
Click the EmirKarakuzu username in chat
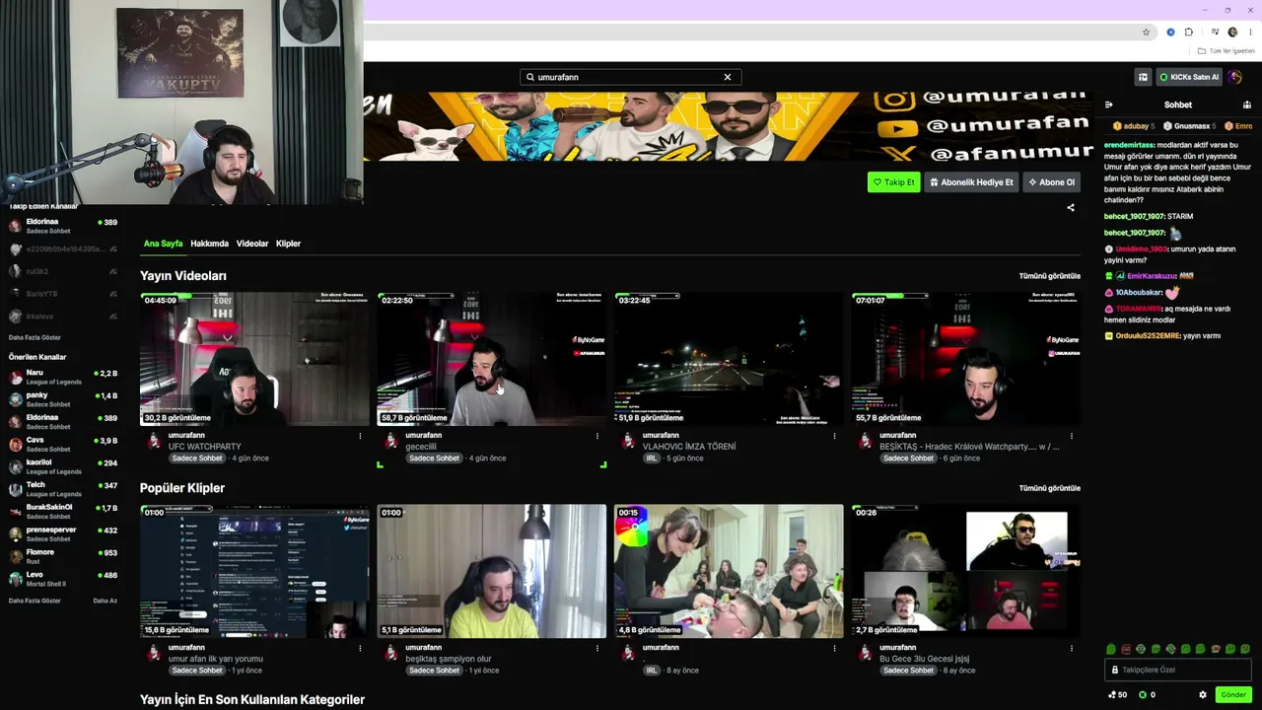click(x=1152, y=276)
